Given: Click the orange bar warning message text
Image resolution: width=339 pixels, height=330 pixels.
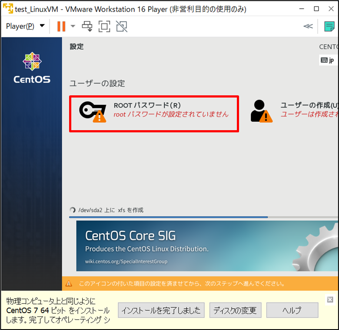Looking at the screenshot, I should 182,283.
